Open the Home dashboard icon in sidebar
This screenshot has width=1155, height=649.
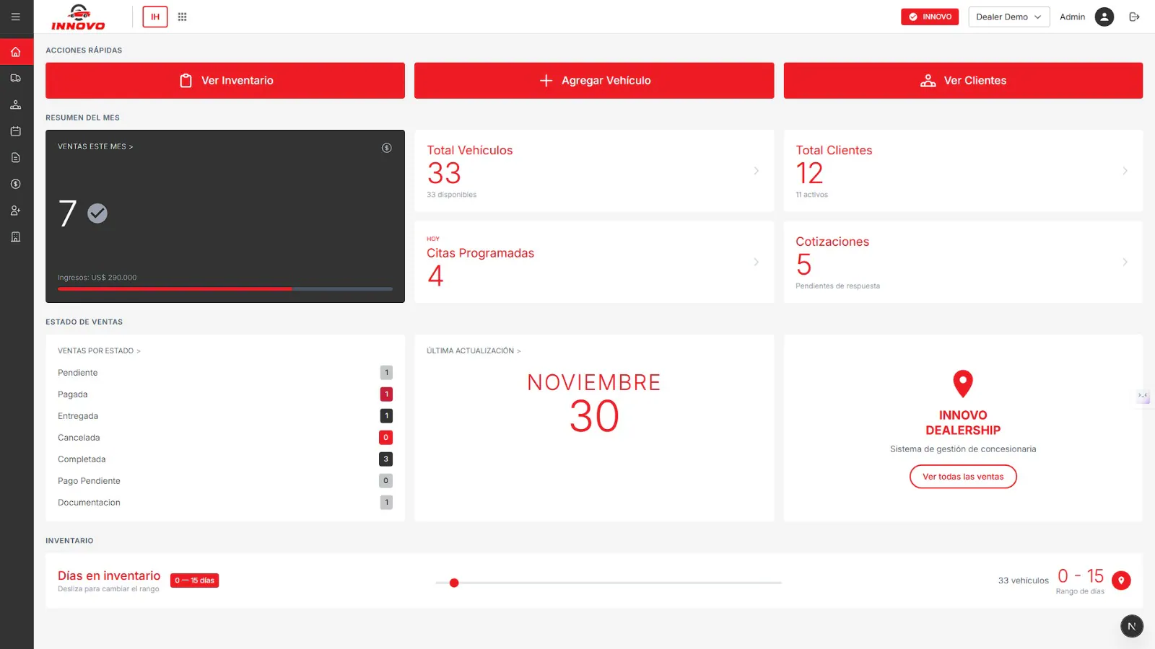pos(16,51)
